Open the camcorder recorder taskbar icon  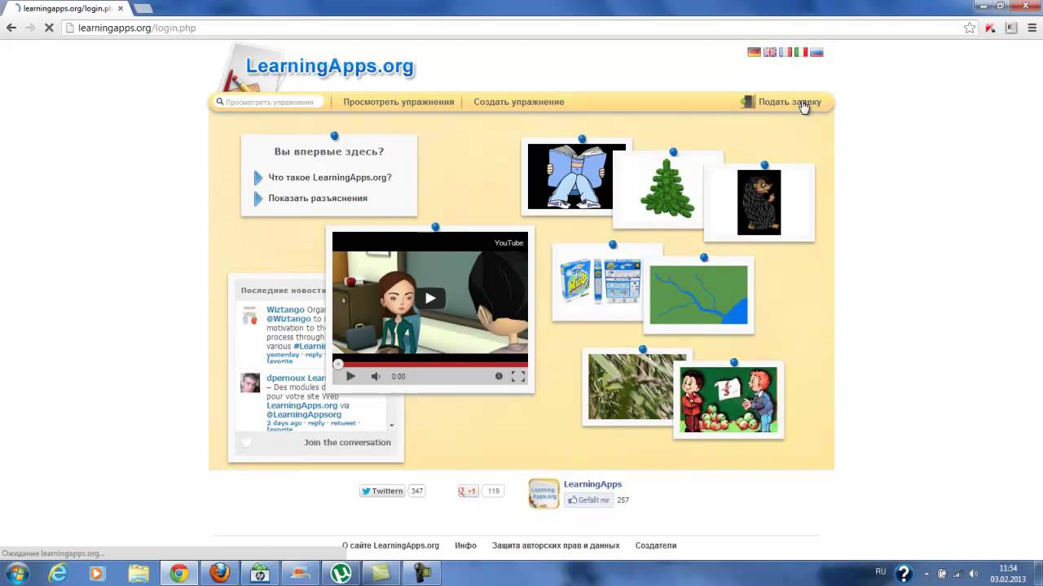421,573
